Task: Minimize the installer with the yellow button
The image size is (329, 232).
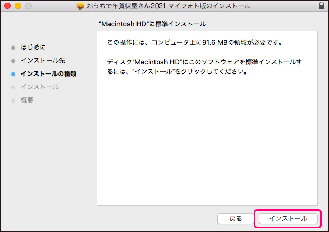Action: pos(18,6)
